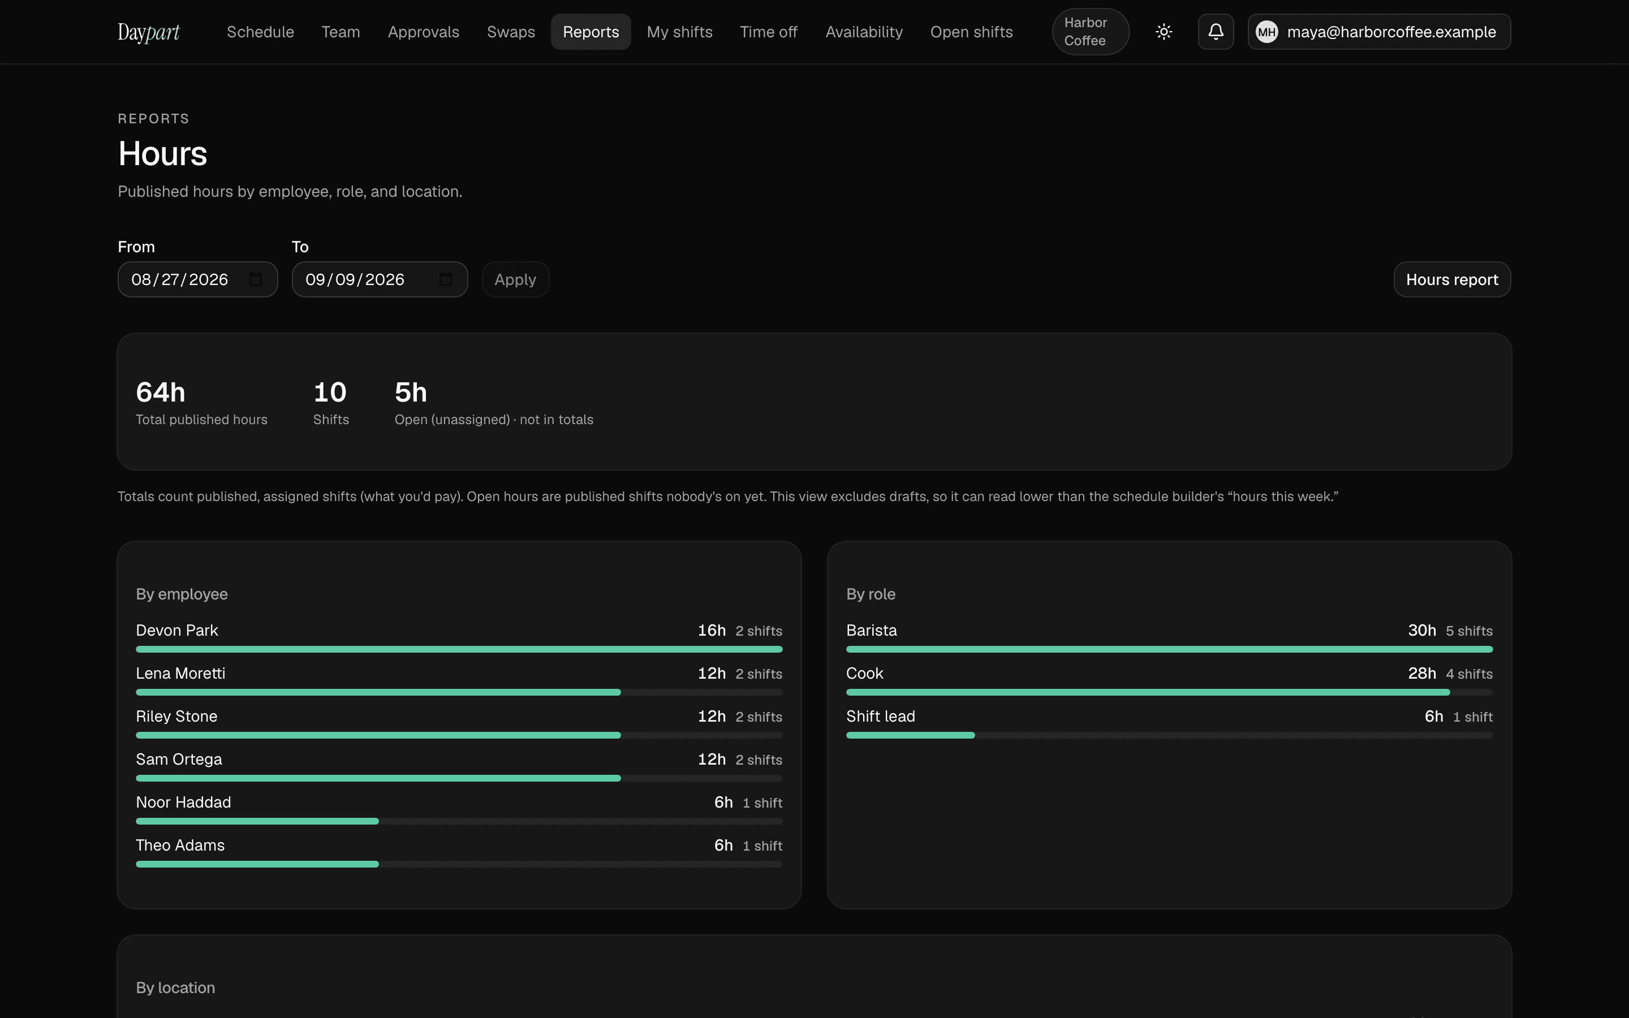
Task: Open the From date calendar picker icon
Action: tap(256, 279)
